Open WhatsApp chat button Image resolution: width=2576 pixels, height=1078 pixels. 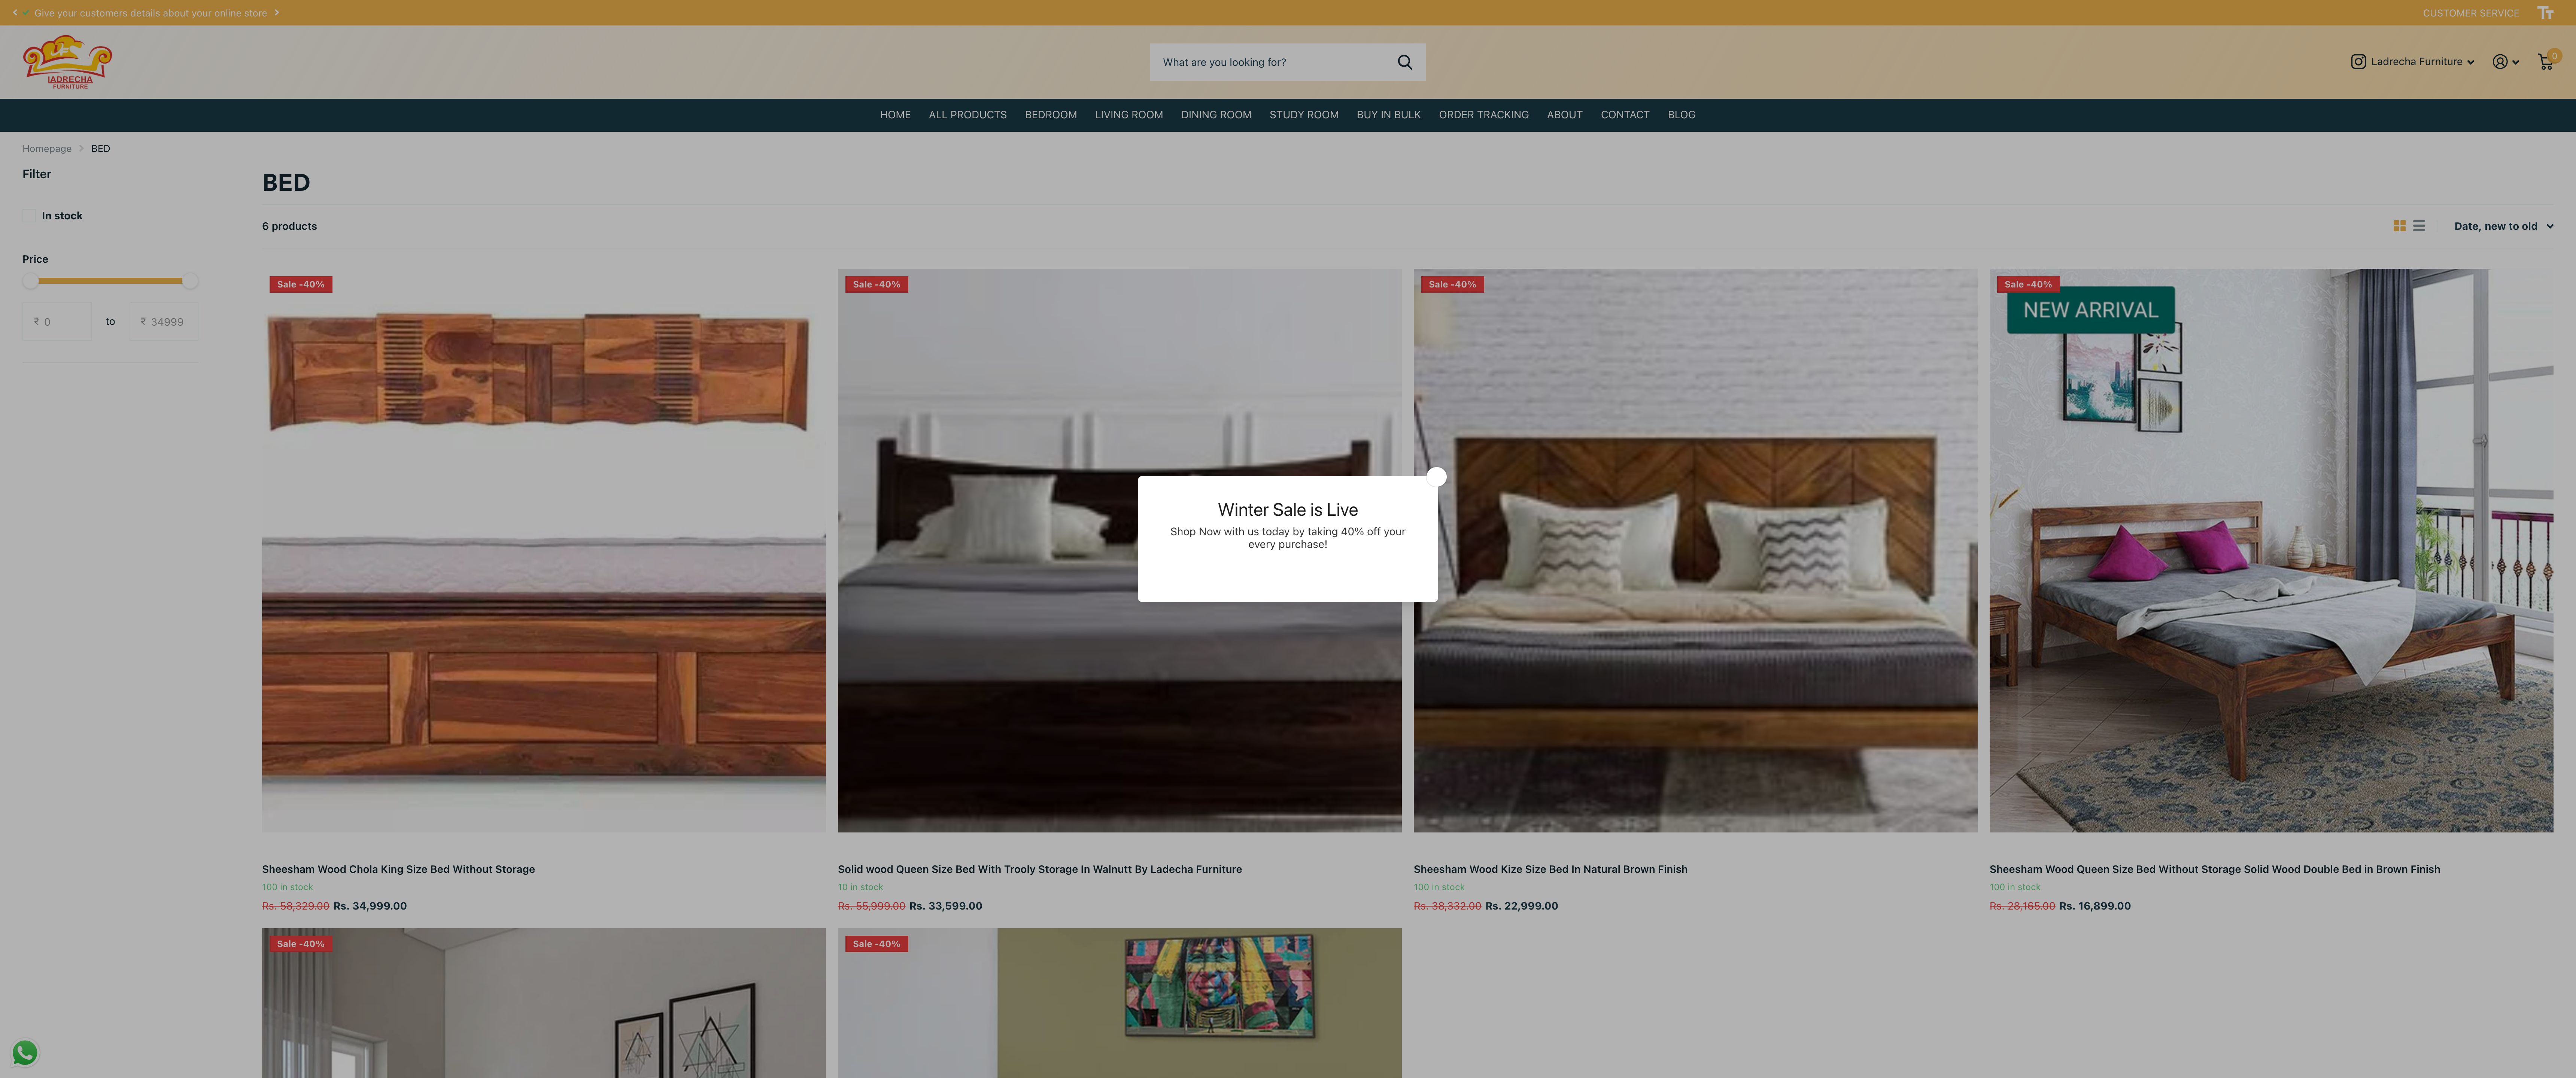click(x=25, y=1052)
